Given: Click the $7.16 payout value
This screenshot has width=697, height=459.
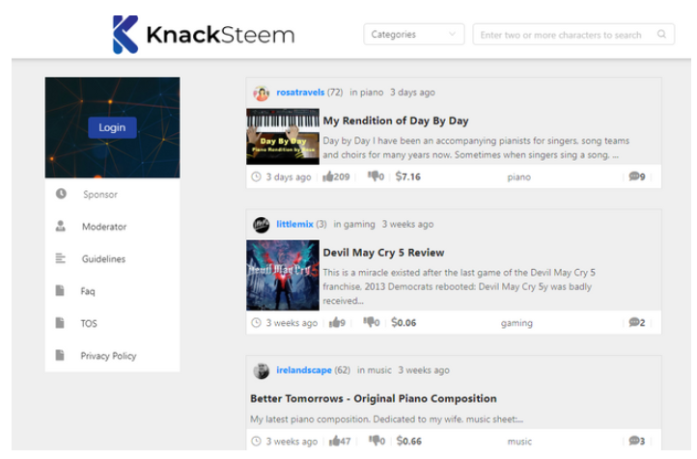Looking at the screenshot, I should tap(407, 176).
